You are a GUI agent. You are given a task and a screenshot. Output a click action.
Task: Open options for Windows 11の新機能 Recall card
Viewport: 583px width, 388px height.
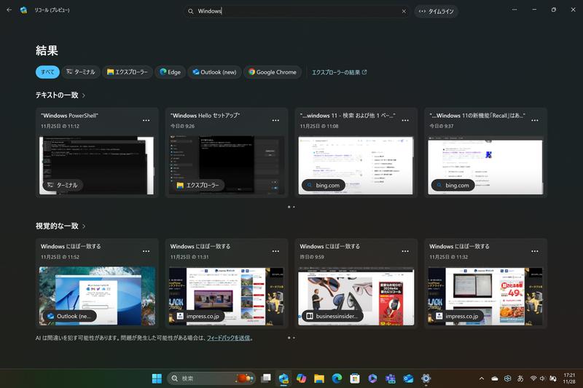pyautogui.click(x=535, y=120)
